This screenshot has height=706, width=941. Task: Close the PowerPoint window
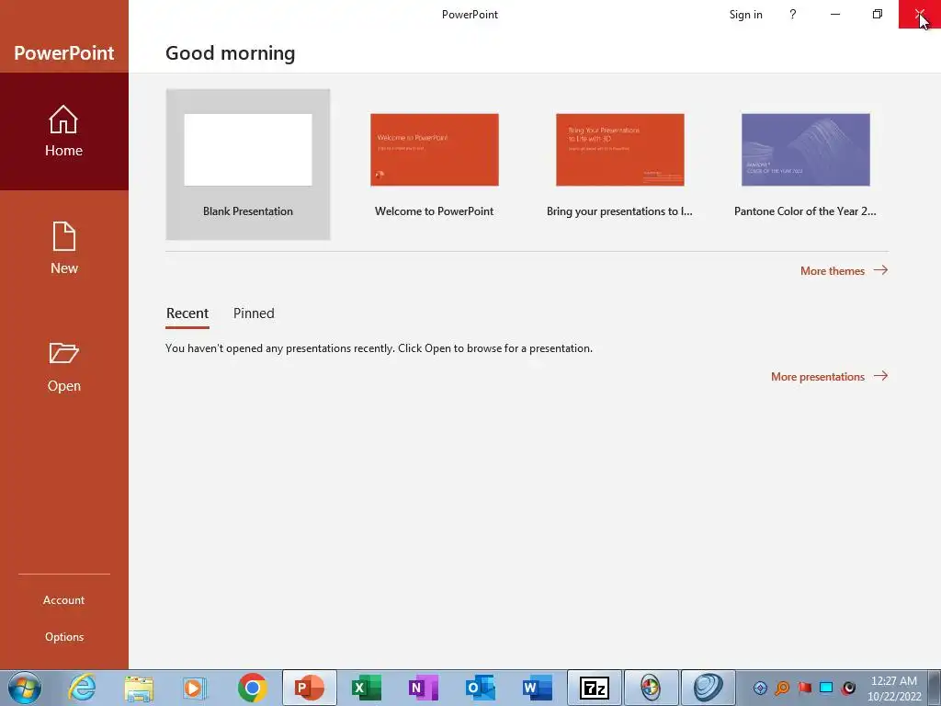(x=919, y=15)
